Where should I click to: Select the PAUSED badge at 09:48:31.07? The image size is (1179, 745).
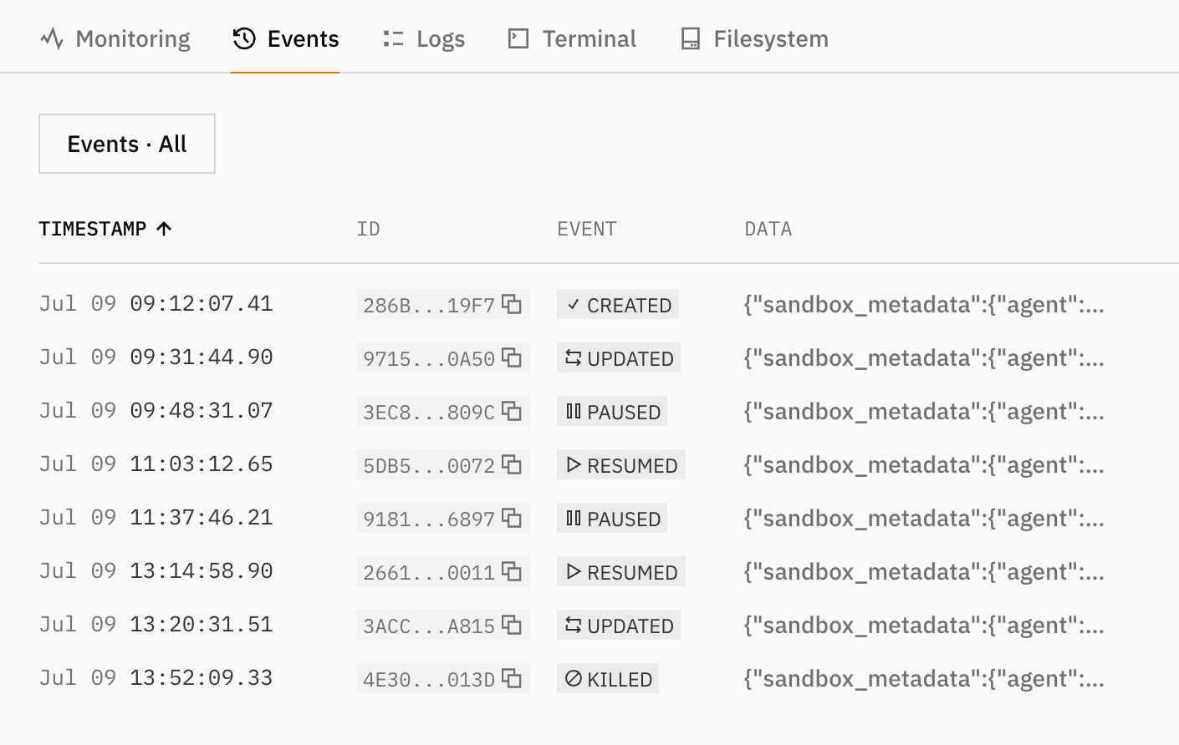coord(612,412)
